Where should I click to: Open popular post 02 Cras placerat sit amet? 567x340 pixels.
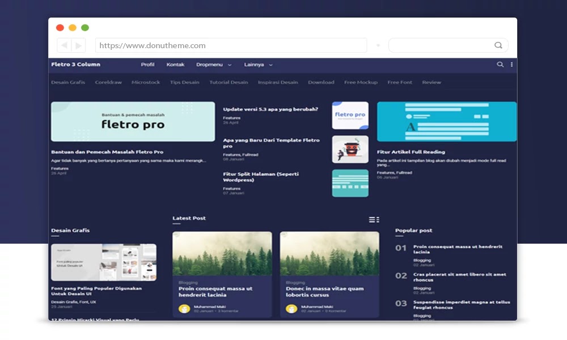(x=460, y=277)
